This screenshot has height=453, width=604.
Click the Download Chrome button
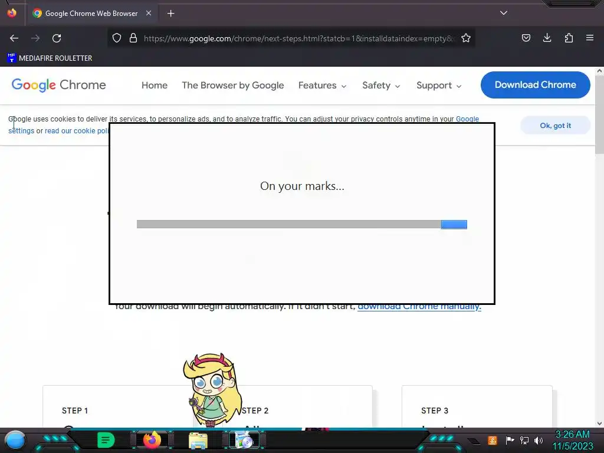[536, 85]
